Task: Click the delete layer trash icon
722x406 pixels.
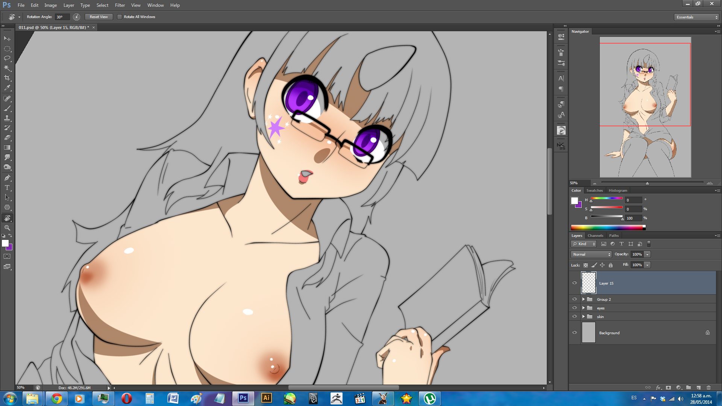Action: [x=708, y=388]
